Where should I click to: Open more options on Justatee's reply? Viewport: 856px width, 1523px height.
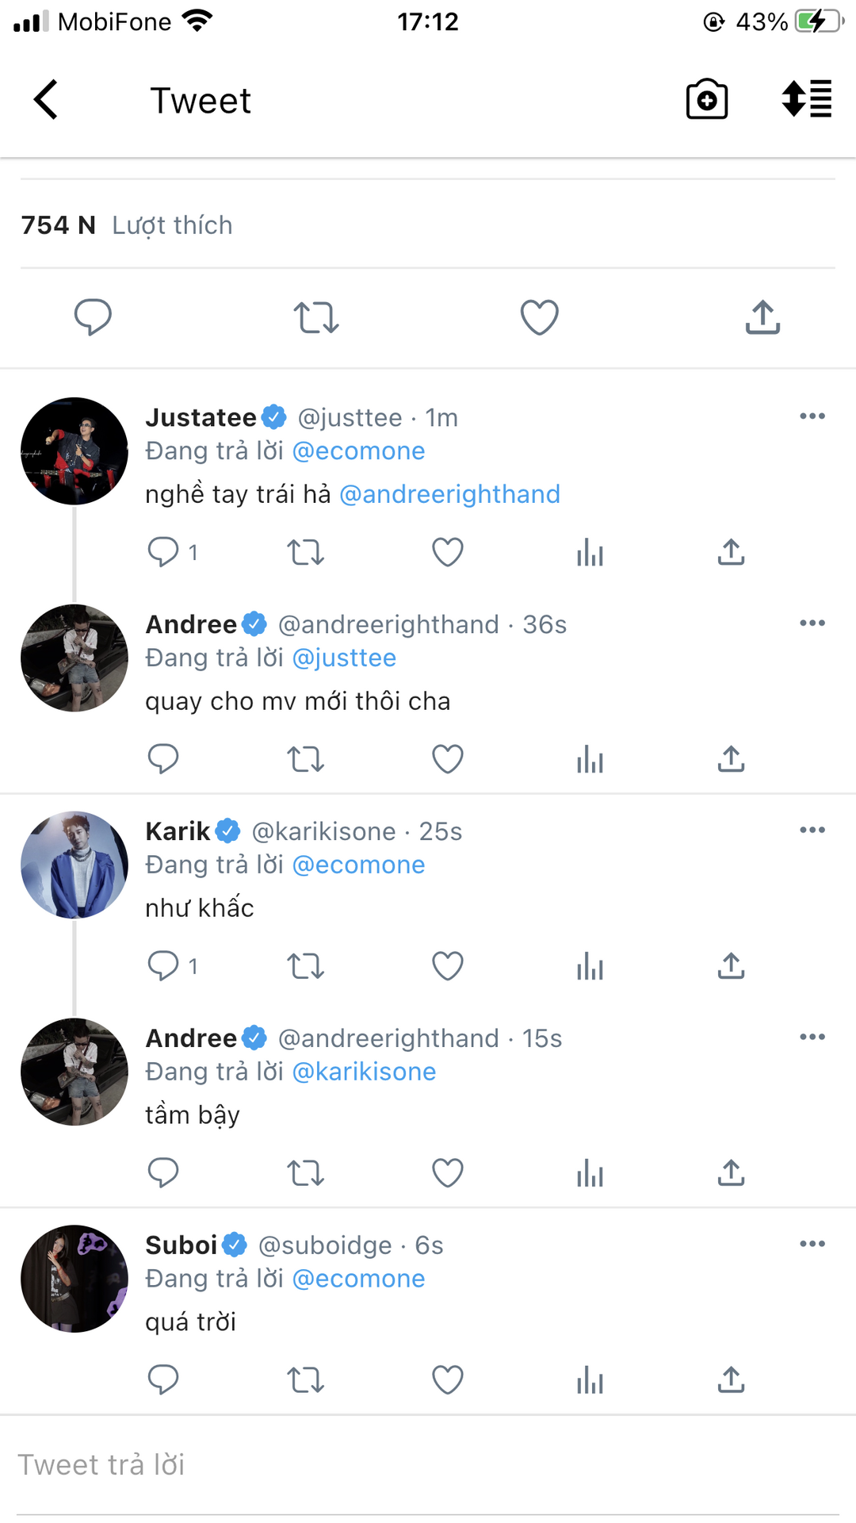[812, 416]
